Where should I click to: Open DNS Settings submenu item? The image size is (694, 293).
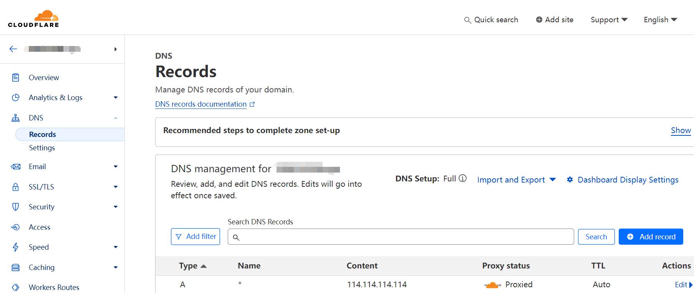pyautogui.click(x=42, y=148)
